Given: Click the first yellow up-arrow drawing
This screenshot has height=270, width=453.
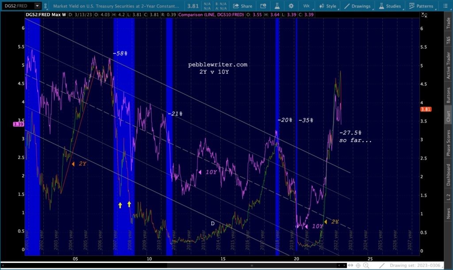Looking at the screenshot, I should pyautogui.click(x=120, y=205).
